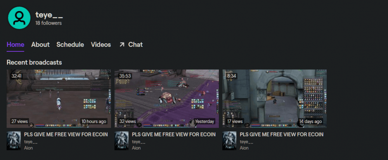Play the 8:34 broadcast thumbnail
Viewport: 388px width, 160px height.
pyautogui.click(x=274, y=99)
